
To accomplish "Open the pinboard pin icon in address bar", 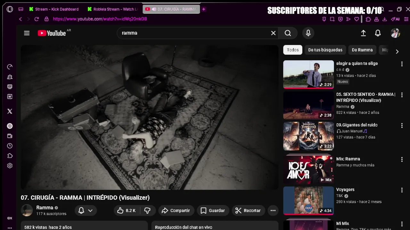I will click(x=324, y=19).
